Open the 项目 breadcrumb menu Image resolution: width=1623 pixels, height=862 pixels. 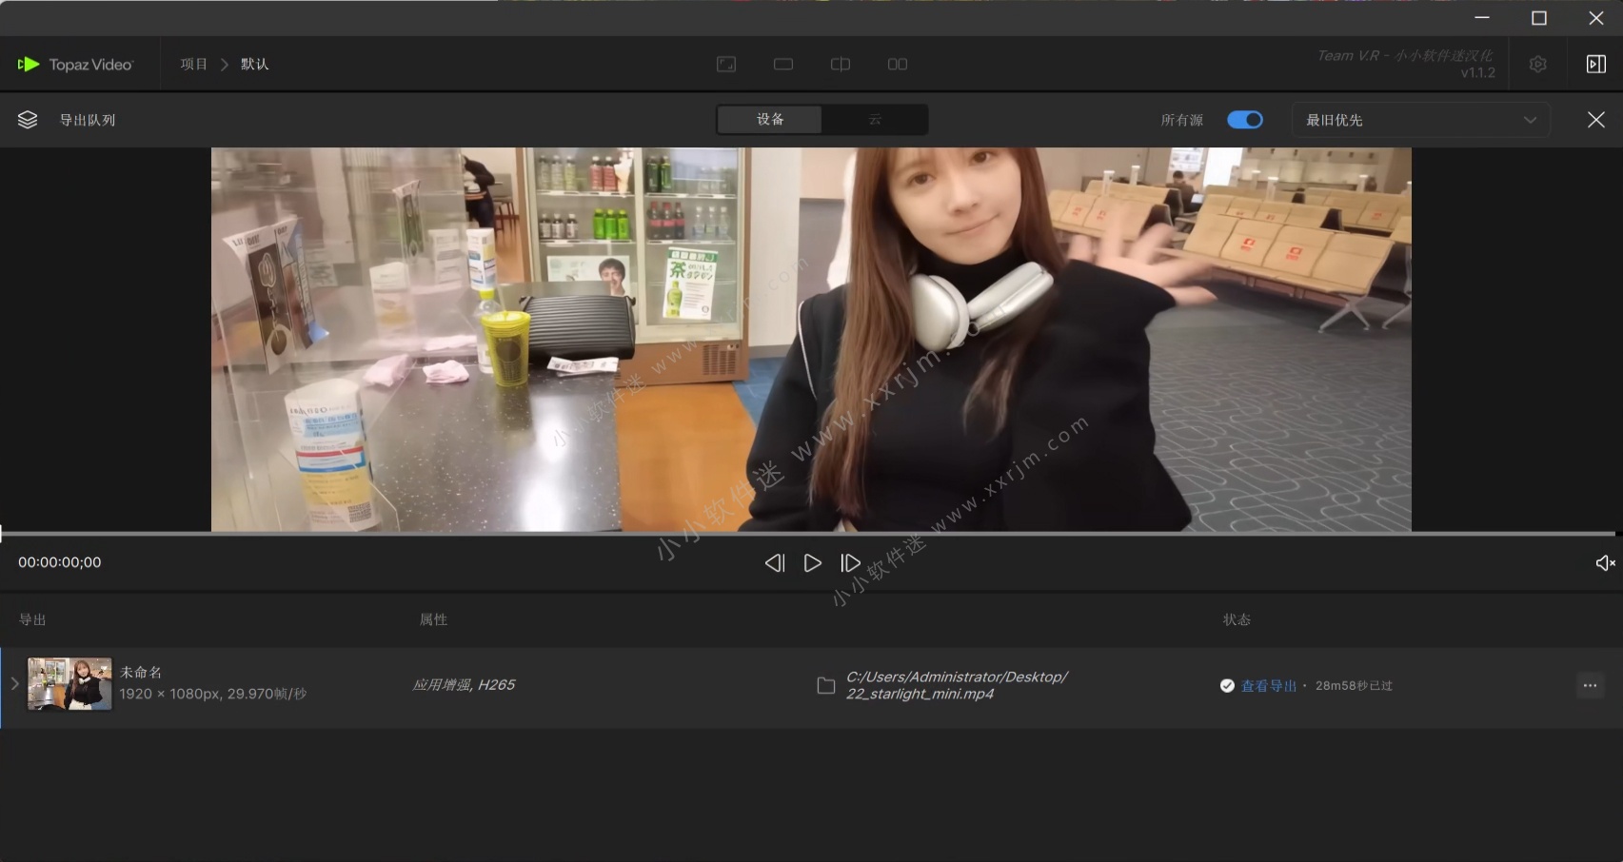tap(193, 64)
